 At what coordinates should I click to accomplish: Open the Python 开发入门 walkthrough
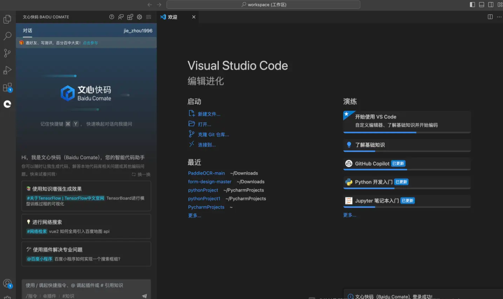click(x=407, y=183)
